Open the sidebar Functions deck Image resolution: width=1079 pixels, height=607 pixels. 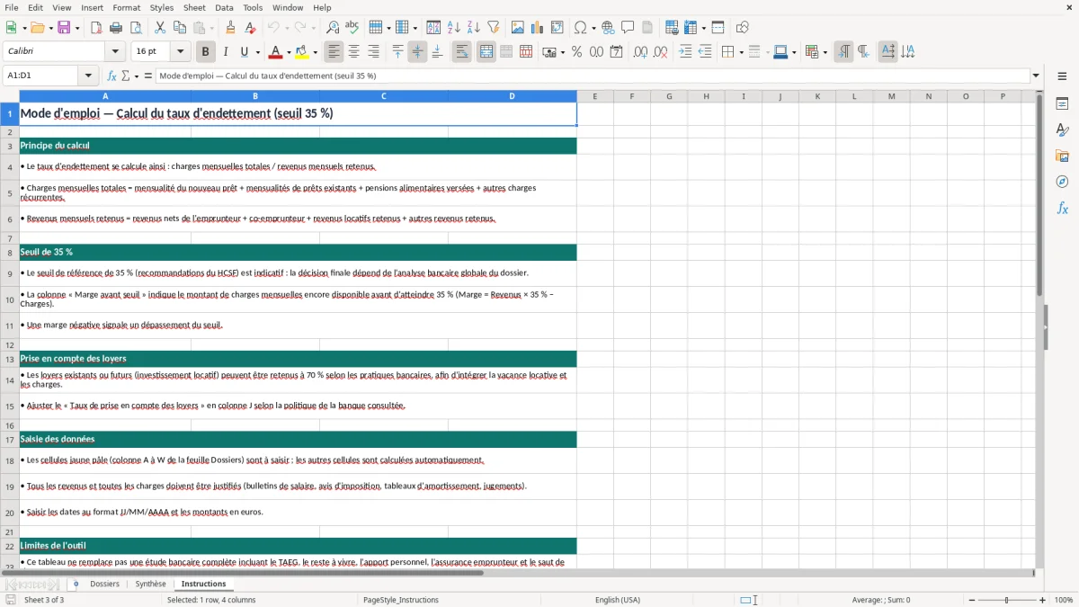(1062, 209)
